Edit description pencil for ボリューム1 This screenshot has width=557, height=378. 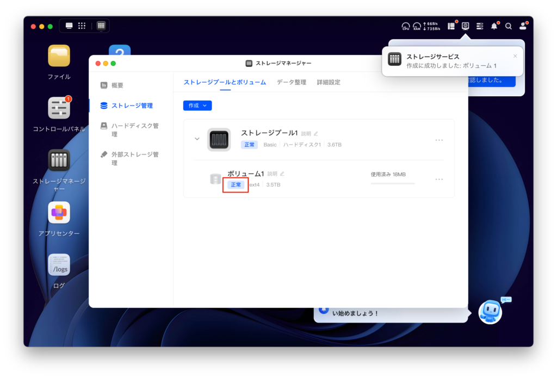coord(282,173)
